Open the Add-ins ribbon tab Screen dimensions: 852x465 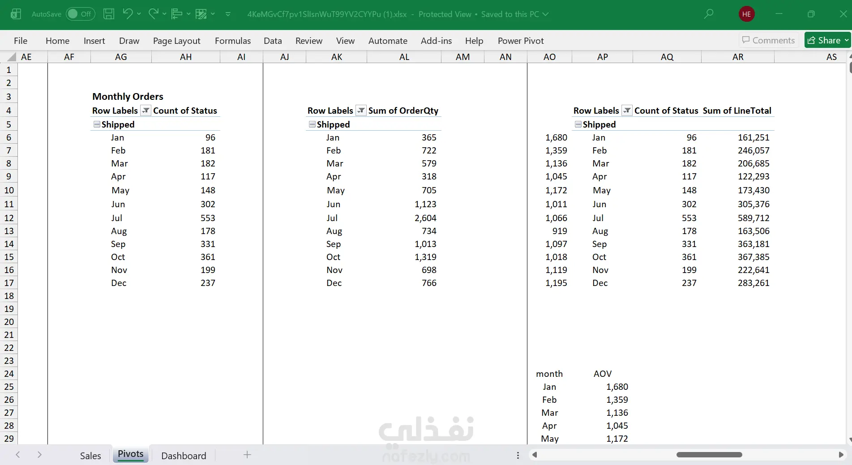[436, 41]
